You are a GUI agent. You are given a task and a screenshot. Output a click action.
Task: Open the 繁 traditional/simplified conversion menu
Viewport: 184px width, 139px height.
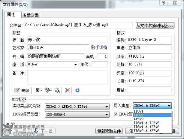pyautogui.click(x=39, y=90)
